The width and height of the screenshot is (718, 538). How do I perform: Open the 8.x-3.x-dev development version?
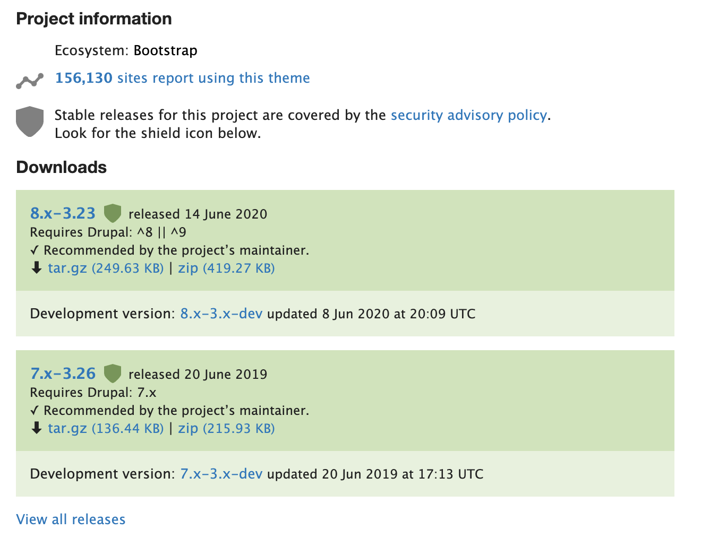point(221,314)
